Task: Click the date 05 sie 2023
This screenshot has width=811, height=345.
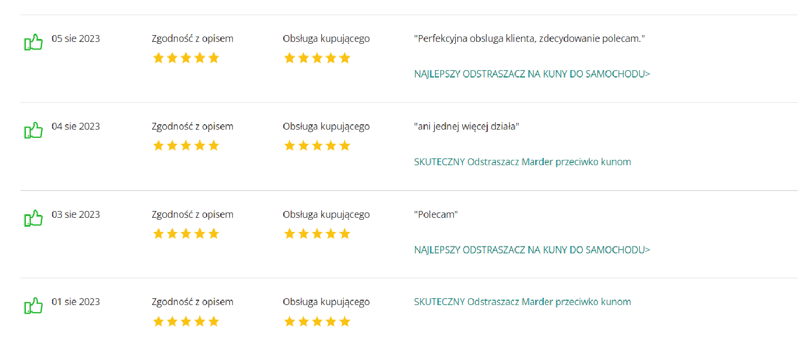Action: (76, 38)
